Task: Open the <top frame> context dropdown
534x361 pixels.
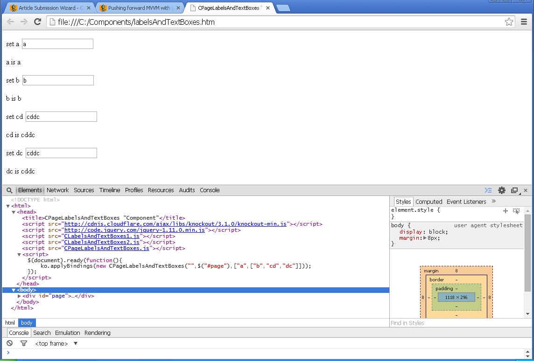Action: pyautogui.click(x=56, y=344)
